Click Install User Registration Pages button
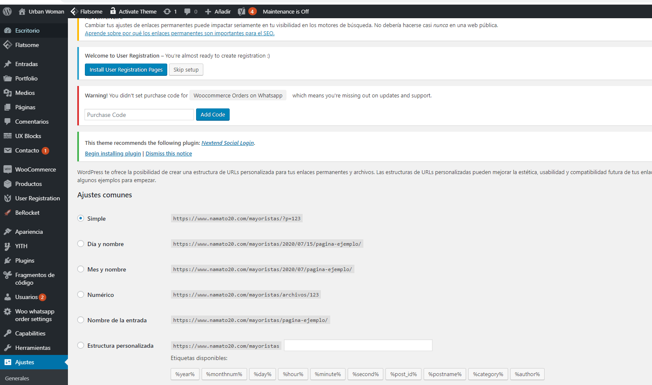This screenshot has height=385, width=652. (x=126, y=69)
